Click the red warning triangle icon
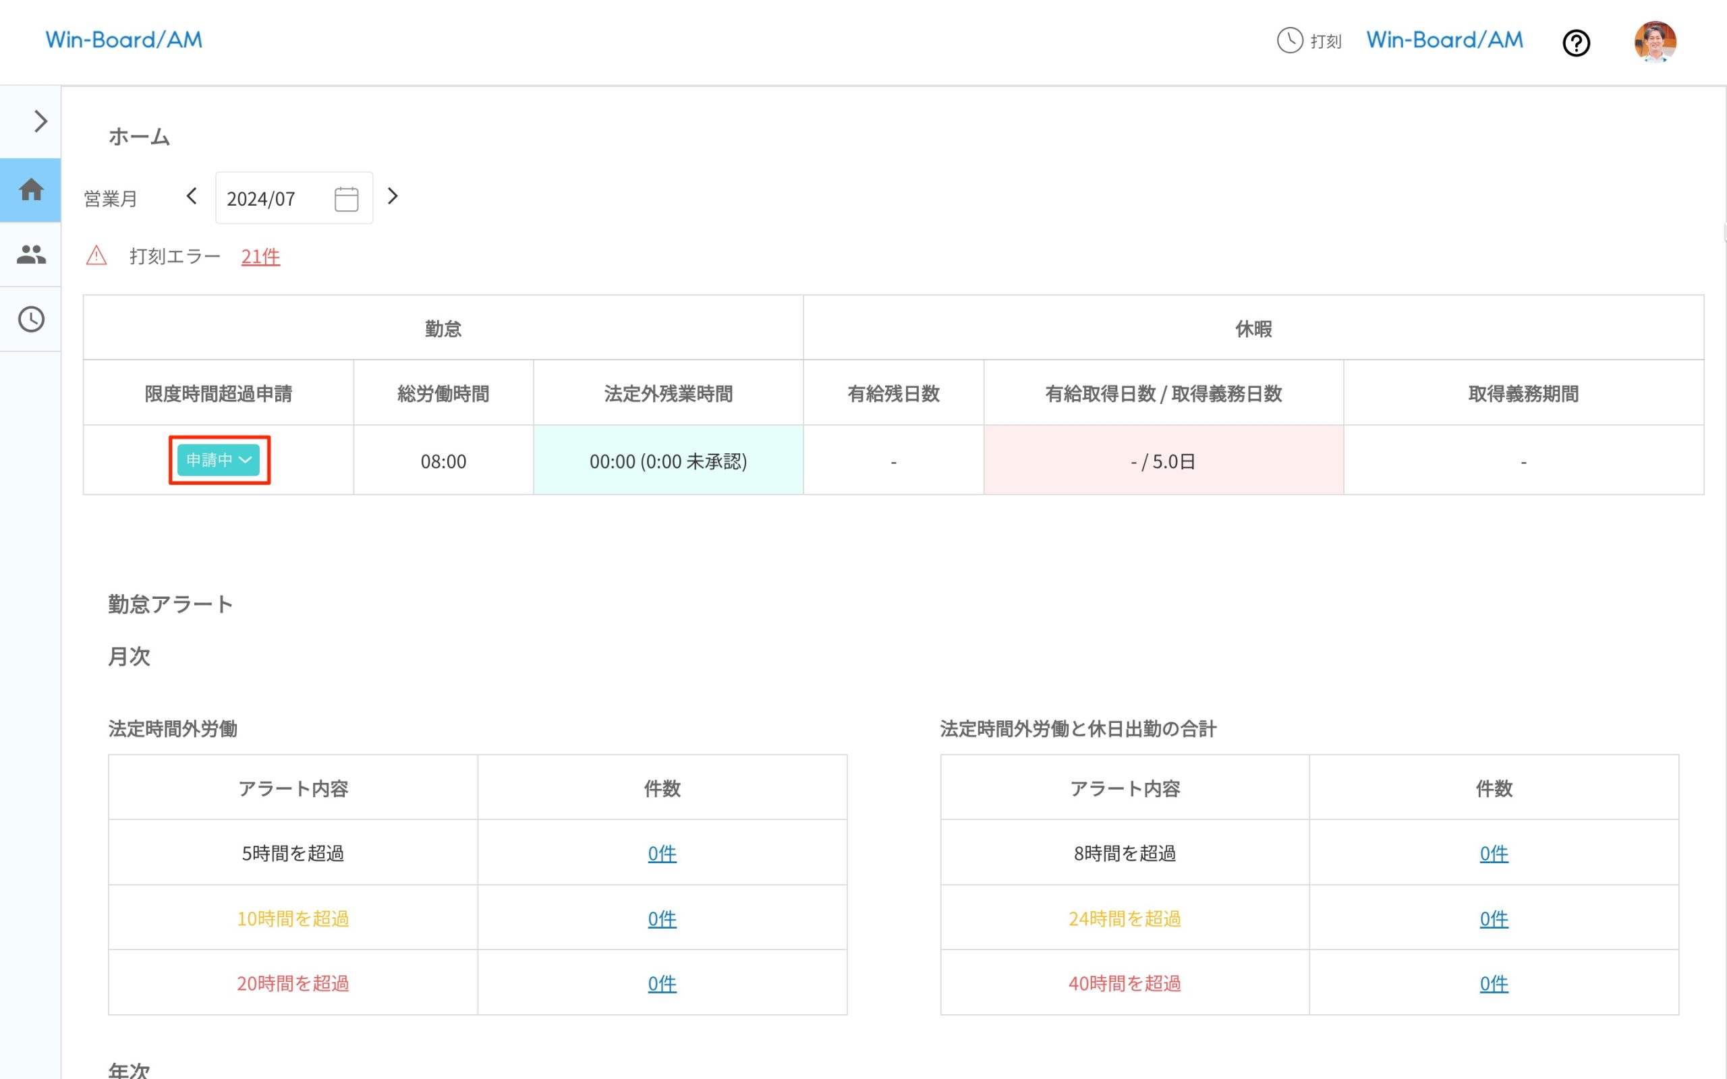 click(96, 256)
